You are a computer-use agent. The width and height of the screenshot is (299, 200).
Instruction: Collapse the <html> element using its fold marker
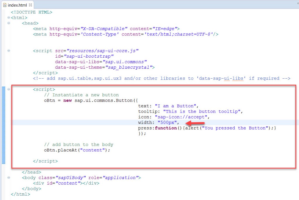click(x=9, y=18)
